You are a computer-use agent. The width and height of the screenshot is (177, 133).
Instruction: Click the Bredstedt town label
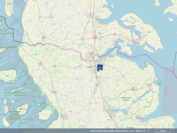tap(54, 92)
